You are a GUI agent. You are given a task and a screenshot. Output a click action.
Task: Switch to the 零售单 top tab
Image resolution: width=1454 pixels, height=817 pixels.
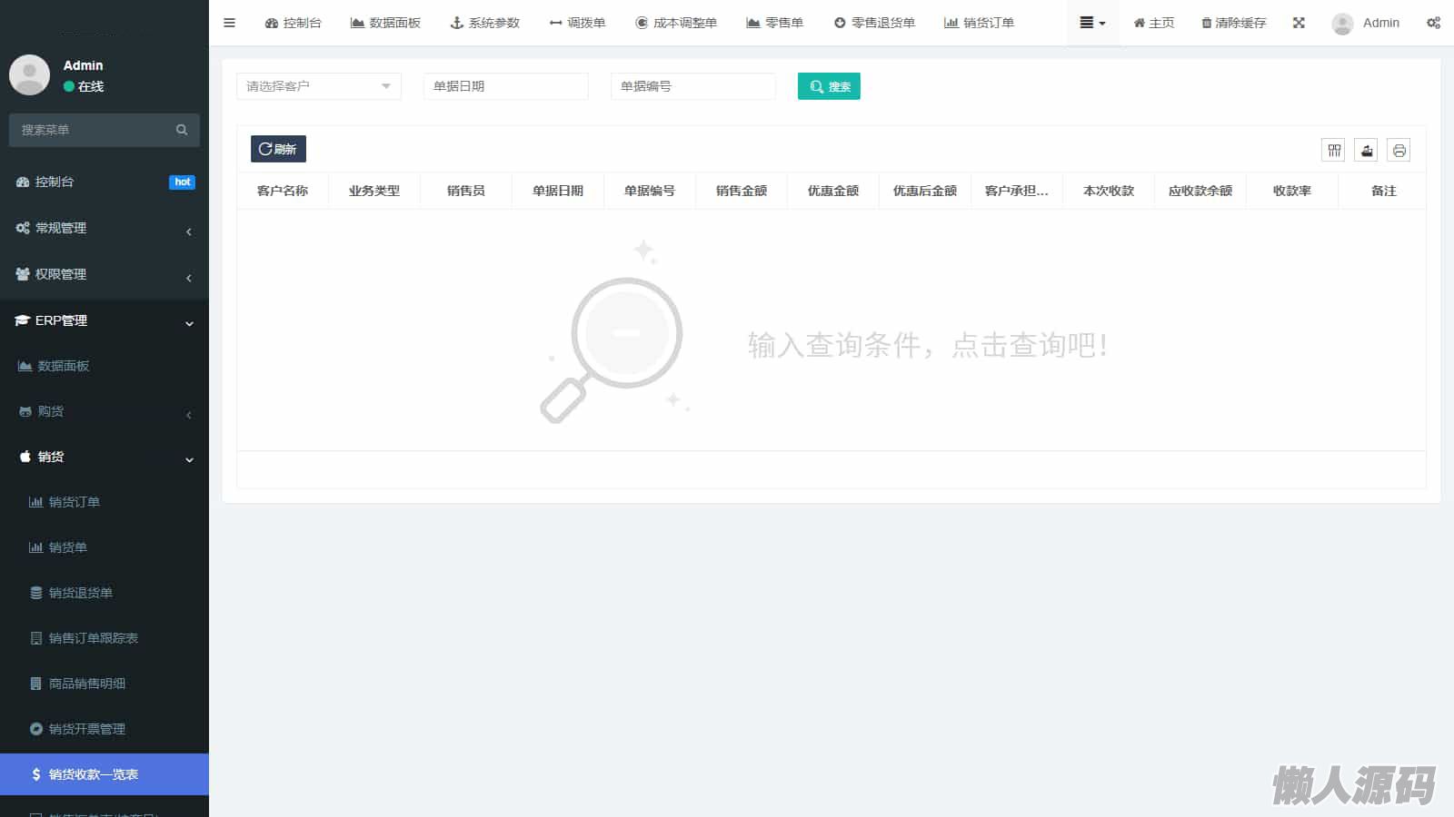(774, 23)
